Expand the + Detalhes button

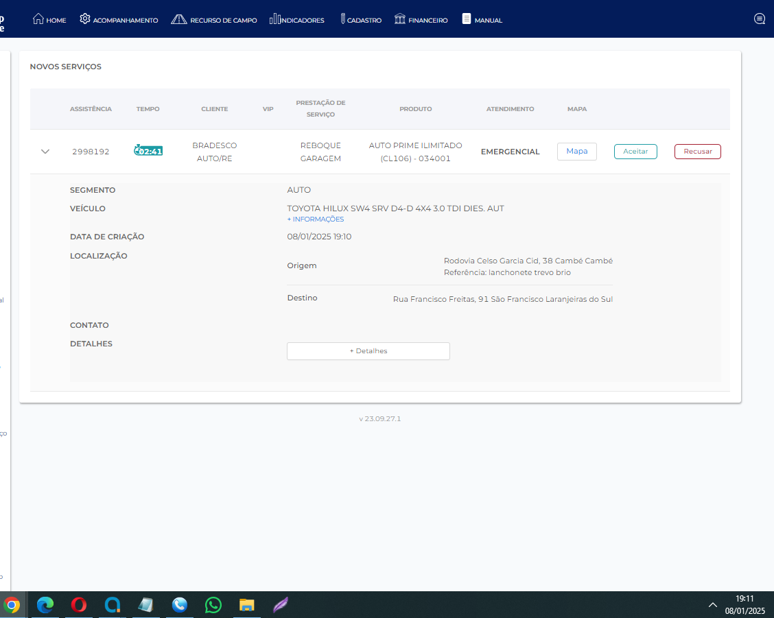[368, 351]
